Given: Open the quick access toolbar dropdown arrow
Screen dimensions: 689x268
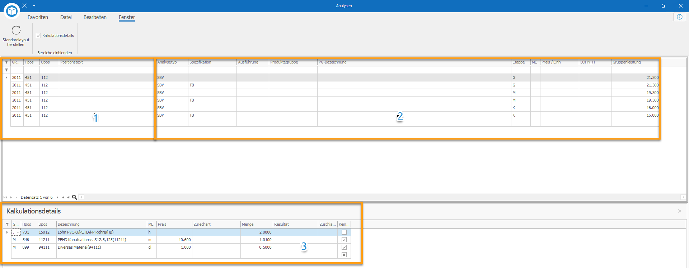Looking at the screenshot, I should pos(34,6).
